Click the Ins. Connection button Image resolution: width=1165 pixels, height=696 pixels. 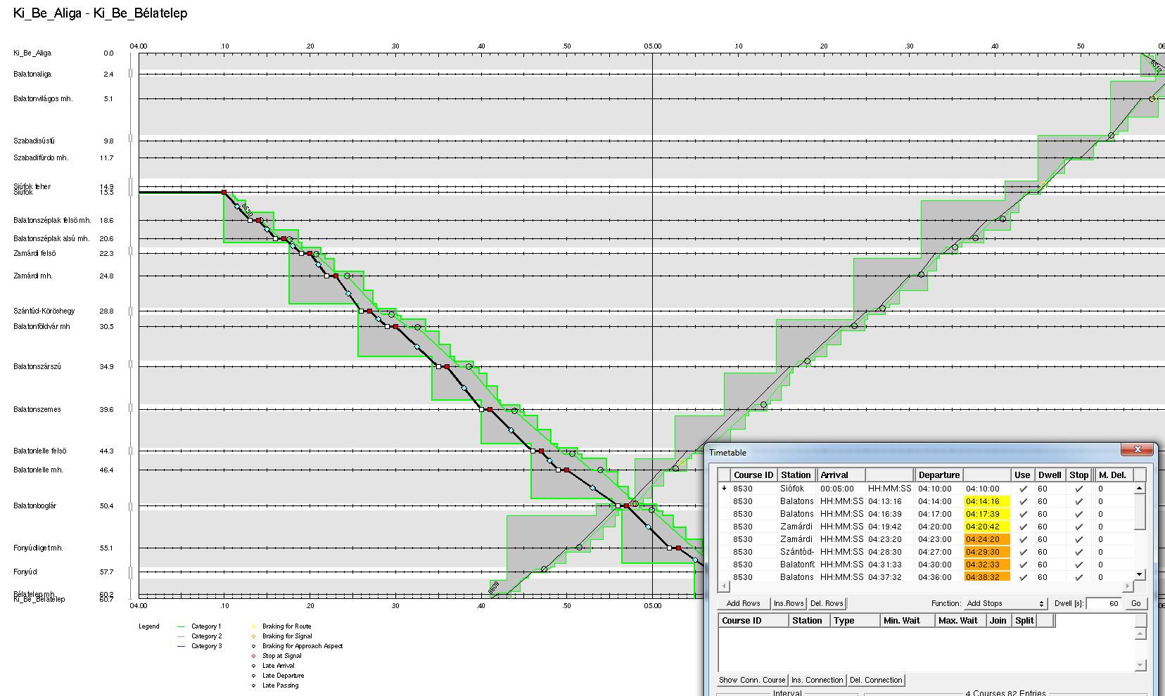point(817,680)
